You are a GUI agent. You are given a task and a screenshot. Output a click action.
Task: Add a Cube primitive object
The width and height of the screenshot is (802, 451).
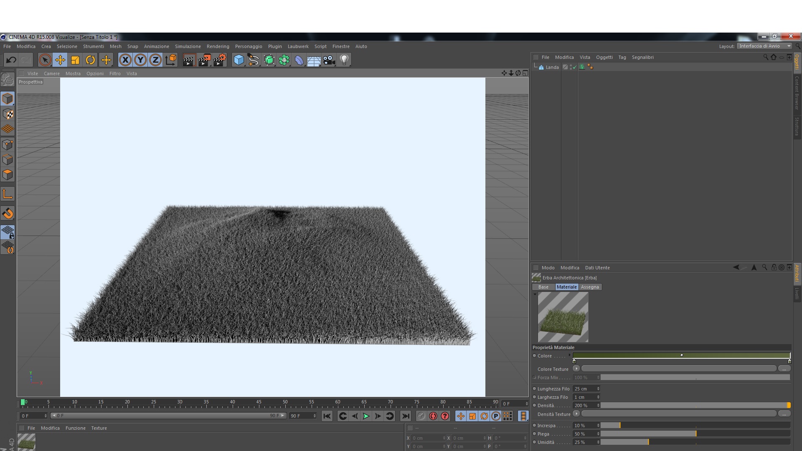[239, 60]
